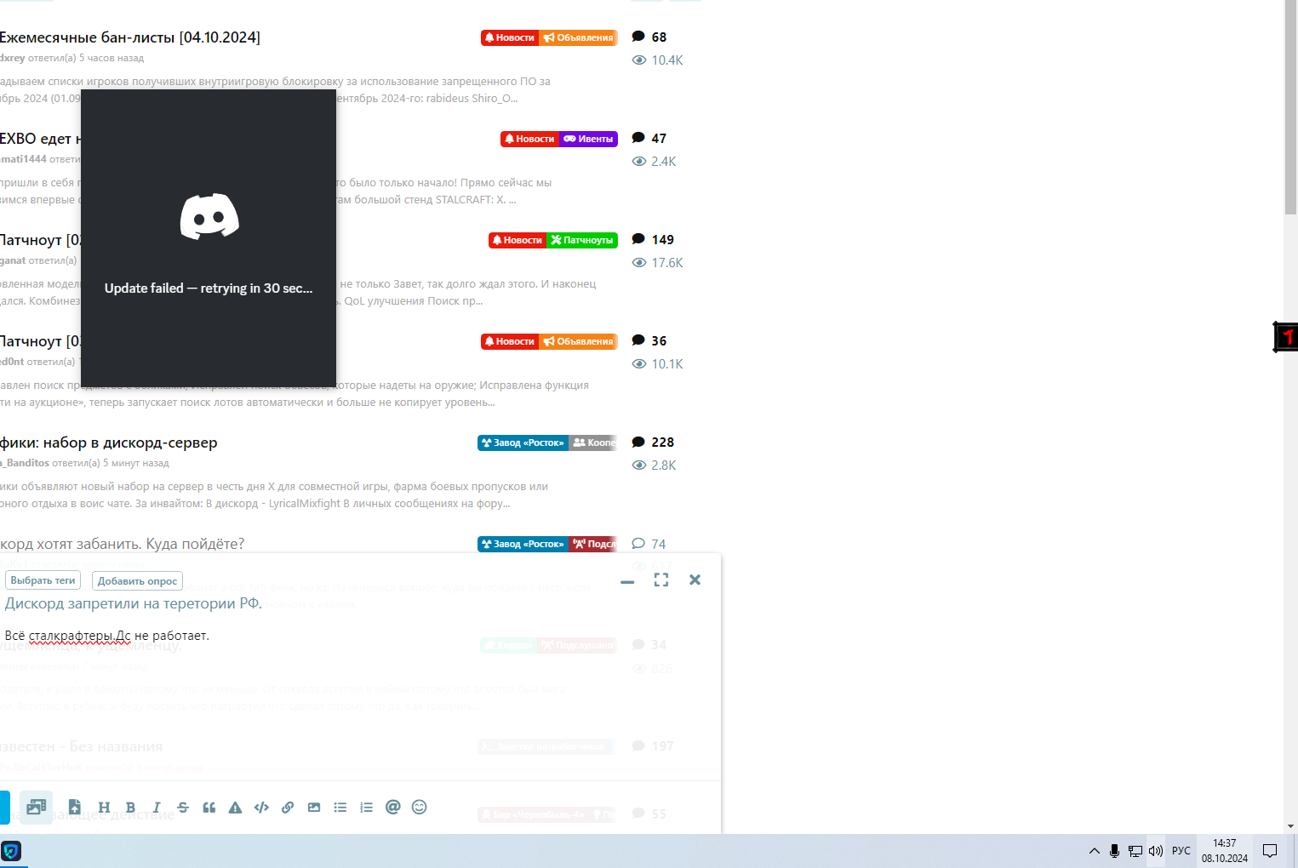1298x868 pixels.
Task: Select 'Новости' tag on the бан-листы topic
Action: (x=510, y=37)
